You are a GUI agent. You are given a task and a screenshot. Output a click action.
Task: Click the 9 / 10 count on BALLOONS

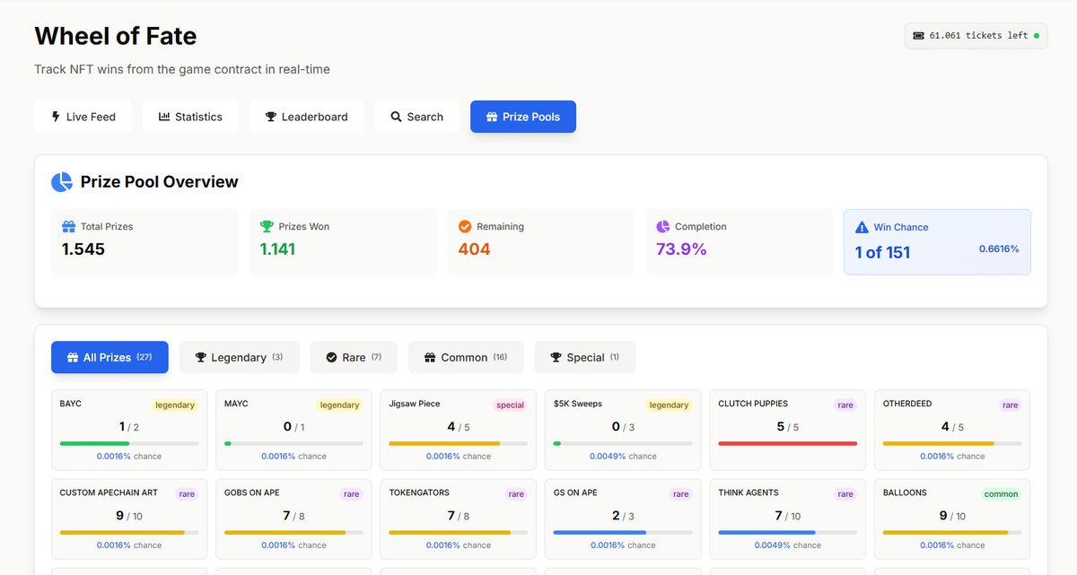pyautogui.click(x=952, y=516)
